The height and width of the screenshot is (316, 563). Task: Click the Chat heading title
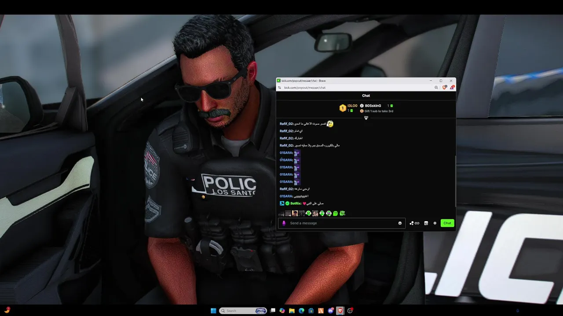[x=366, y=95]
